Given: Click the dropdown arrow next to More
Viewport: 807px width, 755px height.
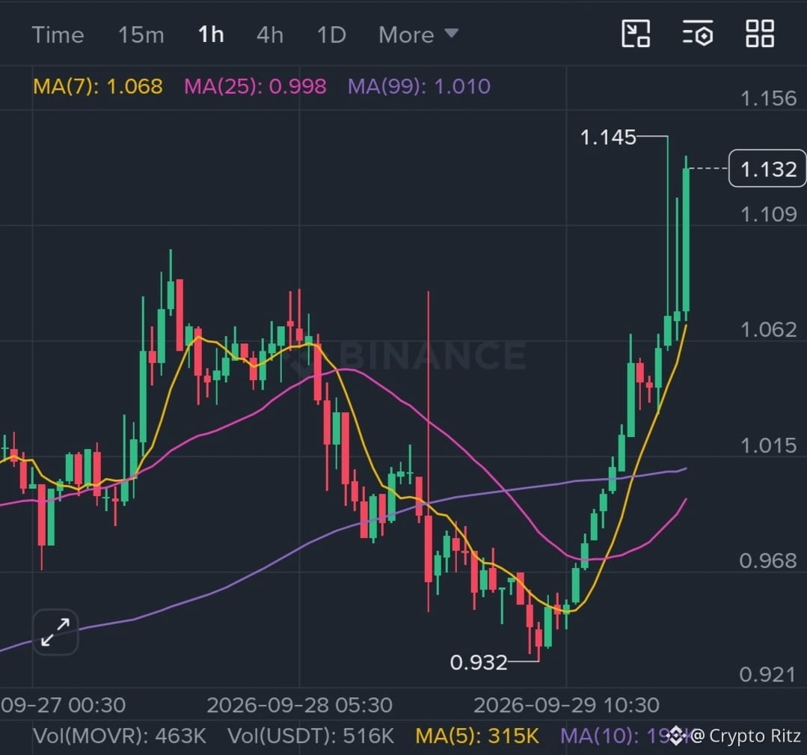Looking at the screenshot, I should 451,34.
